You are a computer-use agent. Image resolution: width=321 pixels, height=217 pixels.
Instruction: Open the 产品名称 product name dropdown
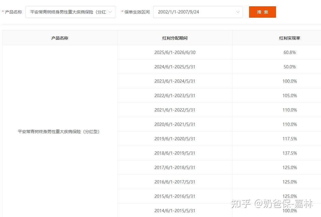70,12
